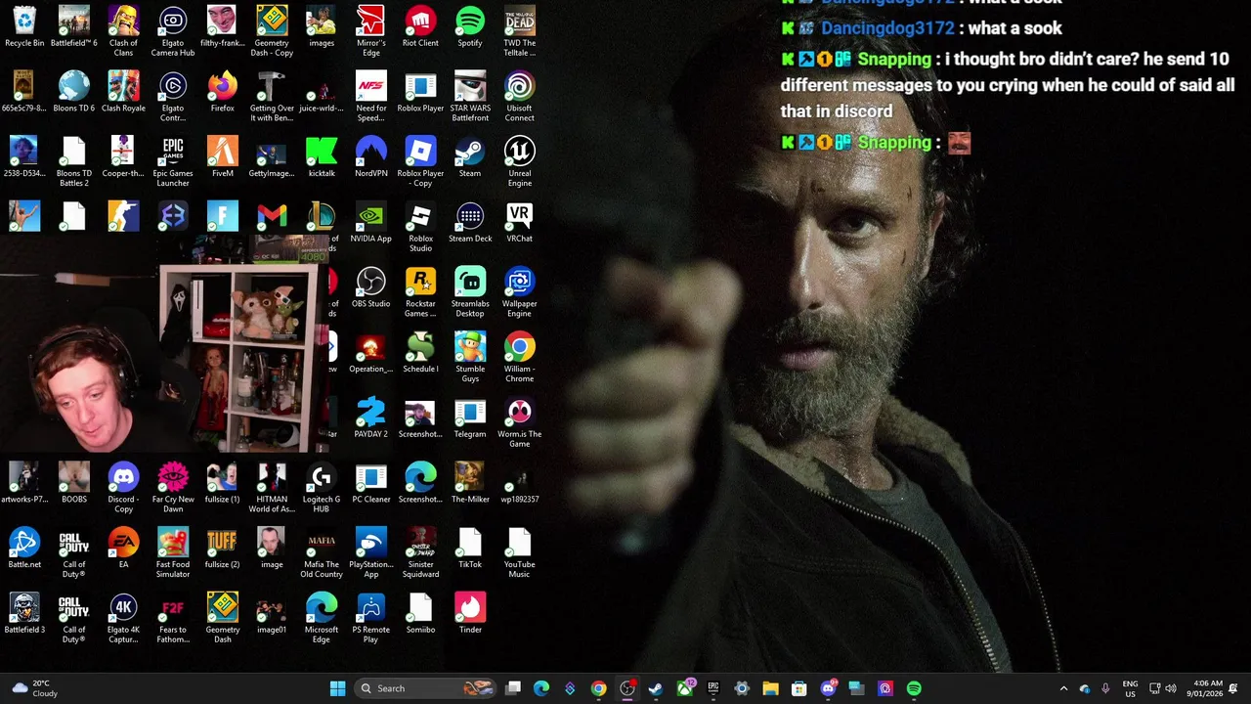Select the Mirror's Edge desktop icon
1251x704 pixels.
pyautogui.click(x=371, y=31)
